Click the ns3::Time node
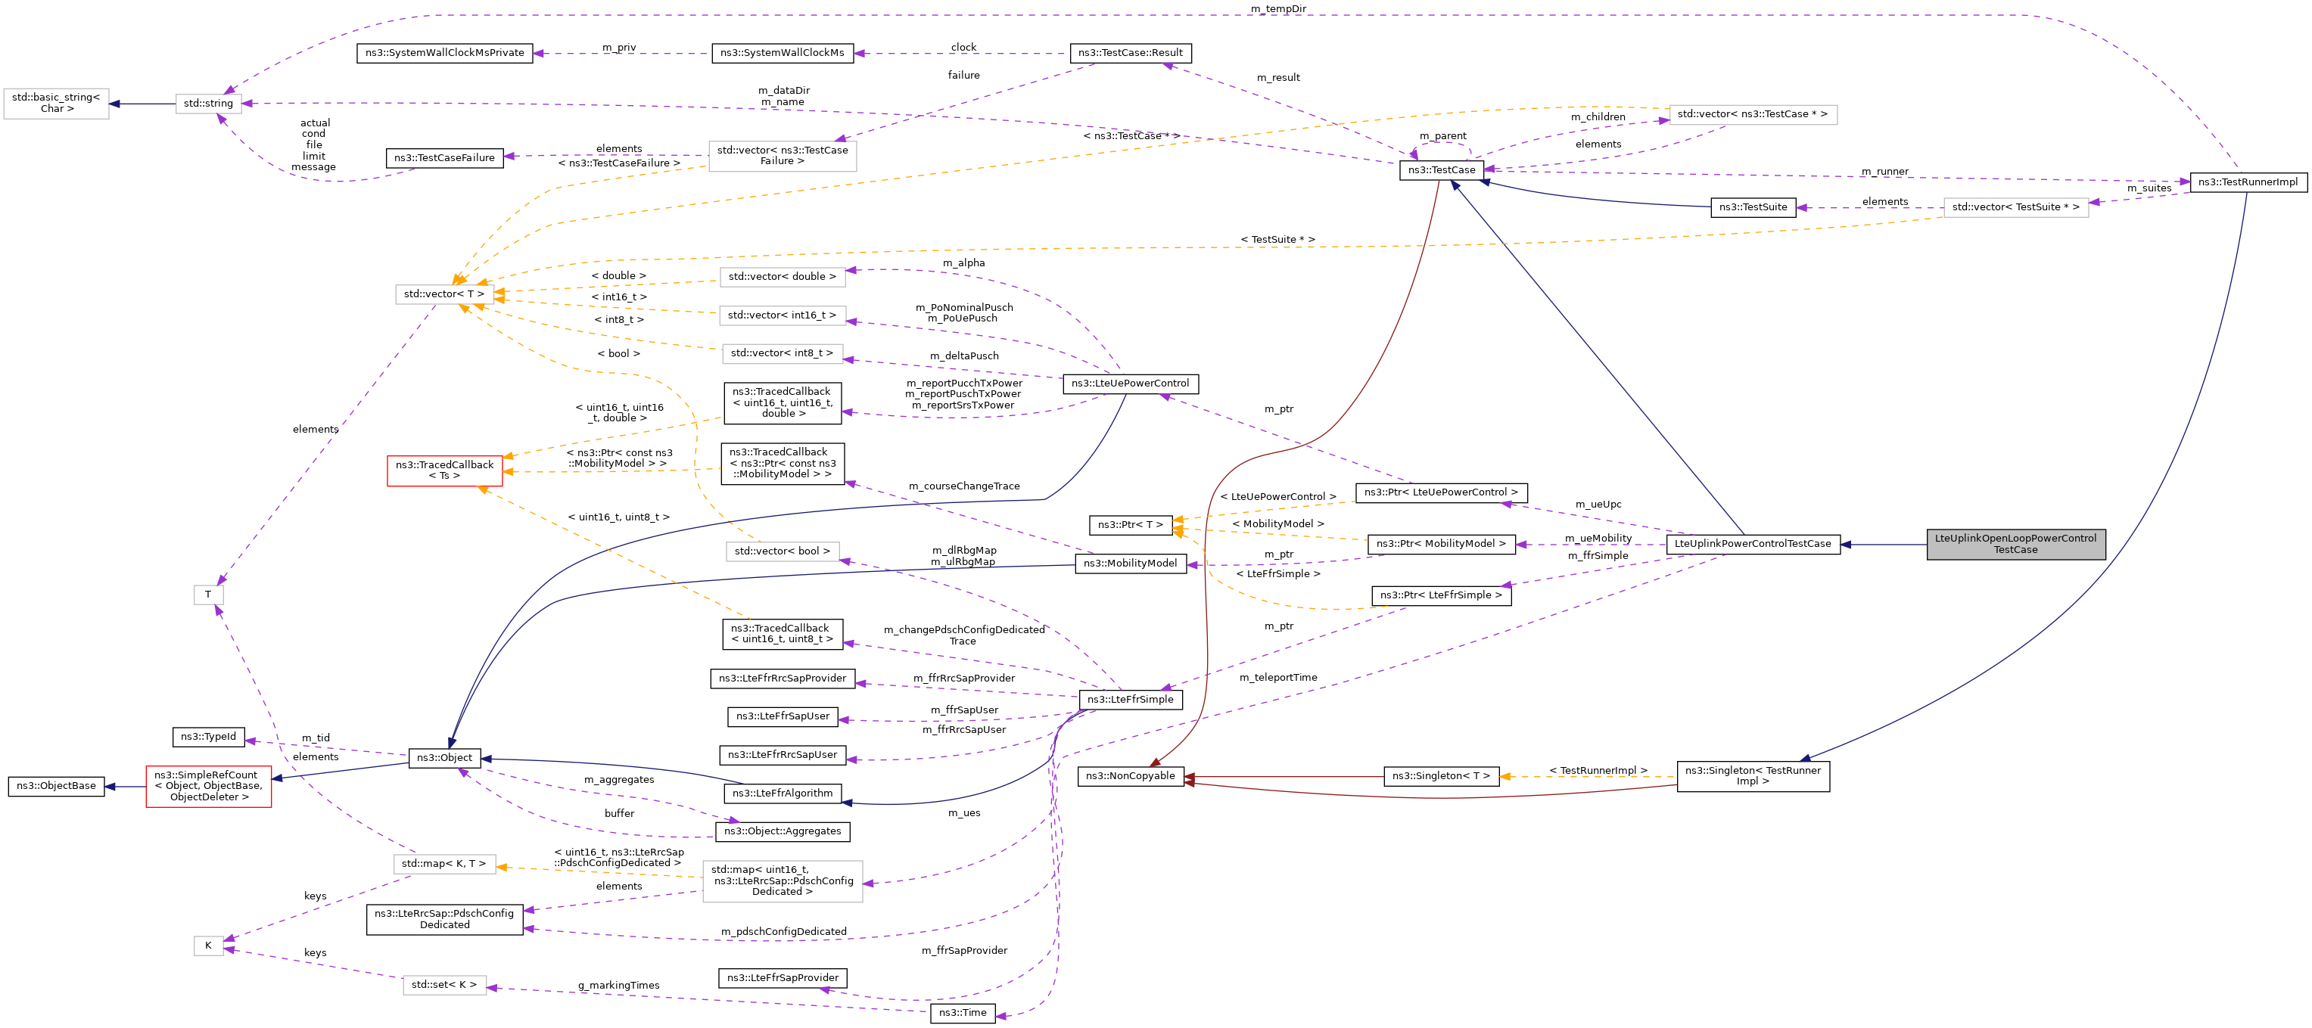The width and height of the screenshot is (2312, 1028). [962, 1013]
